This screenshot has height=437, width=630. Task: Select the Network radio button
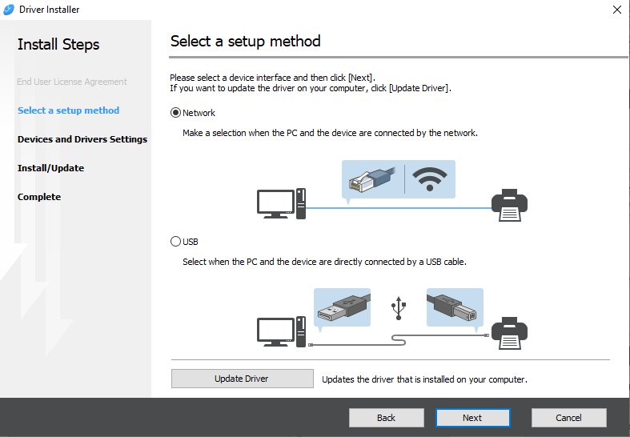pyautogui.click(x=176, y=113)
